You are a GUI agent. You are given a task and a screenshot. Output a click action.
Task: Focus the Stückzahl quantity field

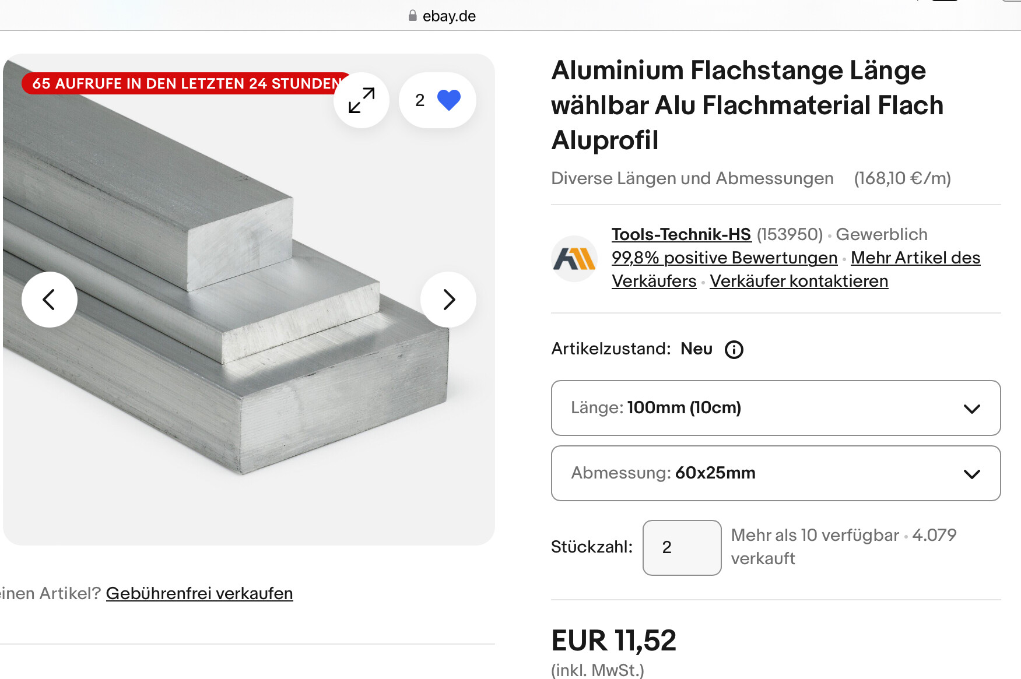[682, 548]
